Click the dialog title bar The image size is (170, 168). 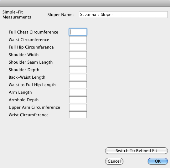85,3
